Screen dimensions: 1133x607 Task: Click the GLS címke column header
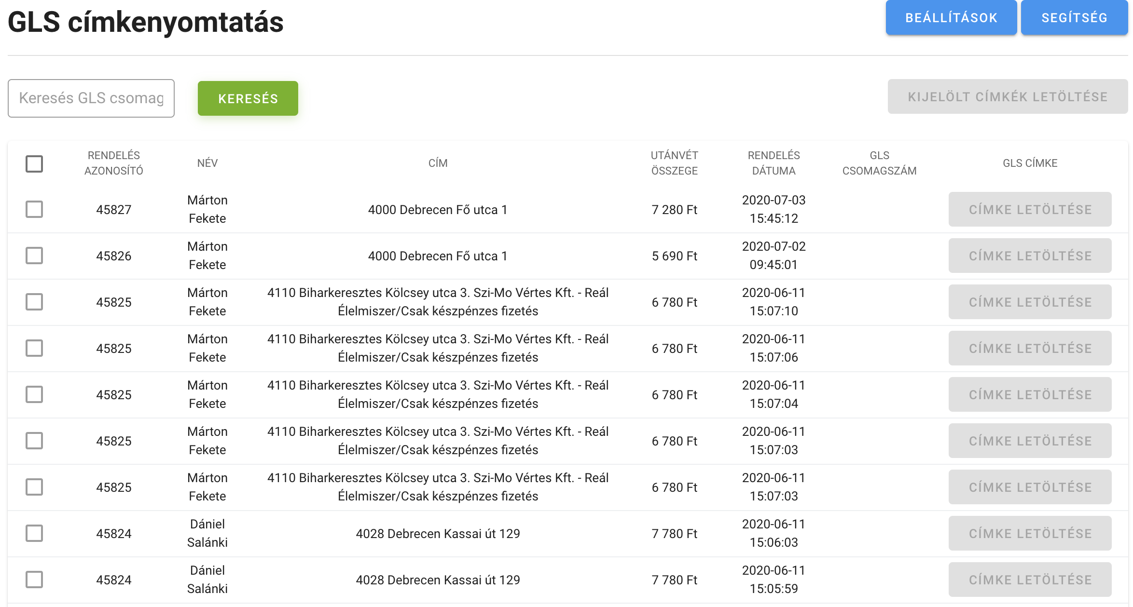click(x=1030, y=163)
